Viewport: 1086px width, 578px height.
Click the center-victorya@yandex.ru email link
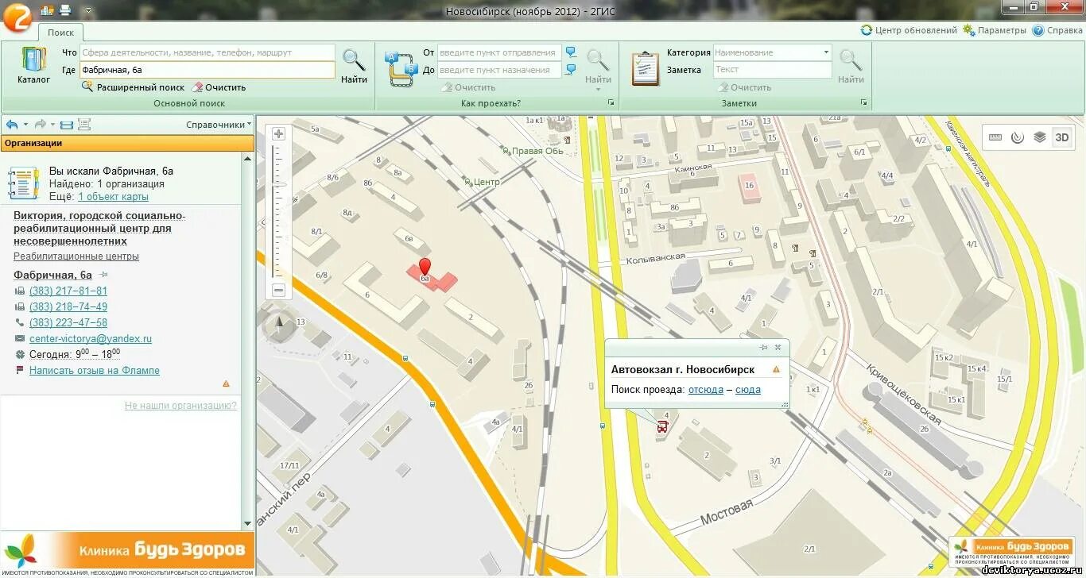coord(91,338)
